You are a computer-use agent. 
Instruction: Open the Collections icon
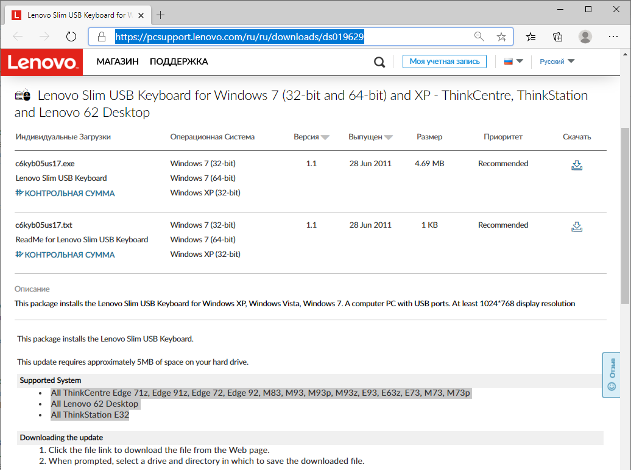coord(558,37)
